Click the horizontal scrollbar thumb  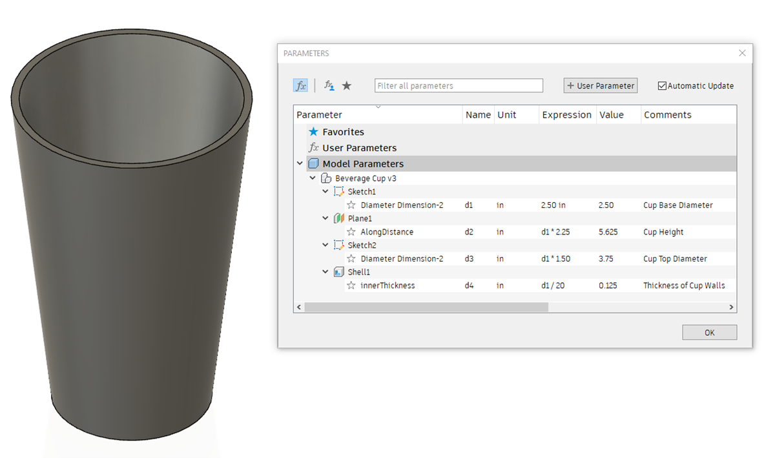[426, 307]
